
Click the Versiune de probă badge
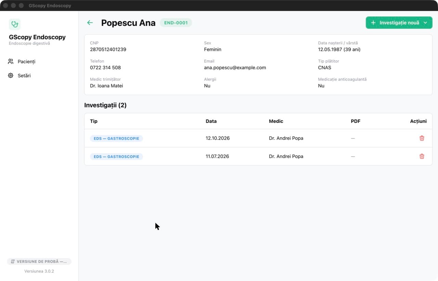click(x=39, y=261)
